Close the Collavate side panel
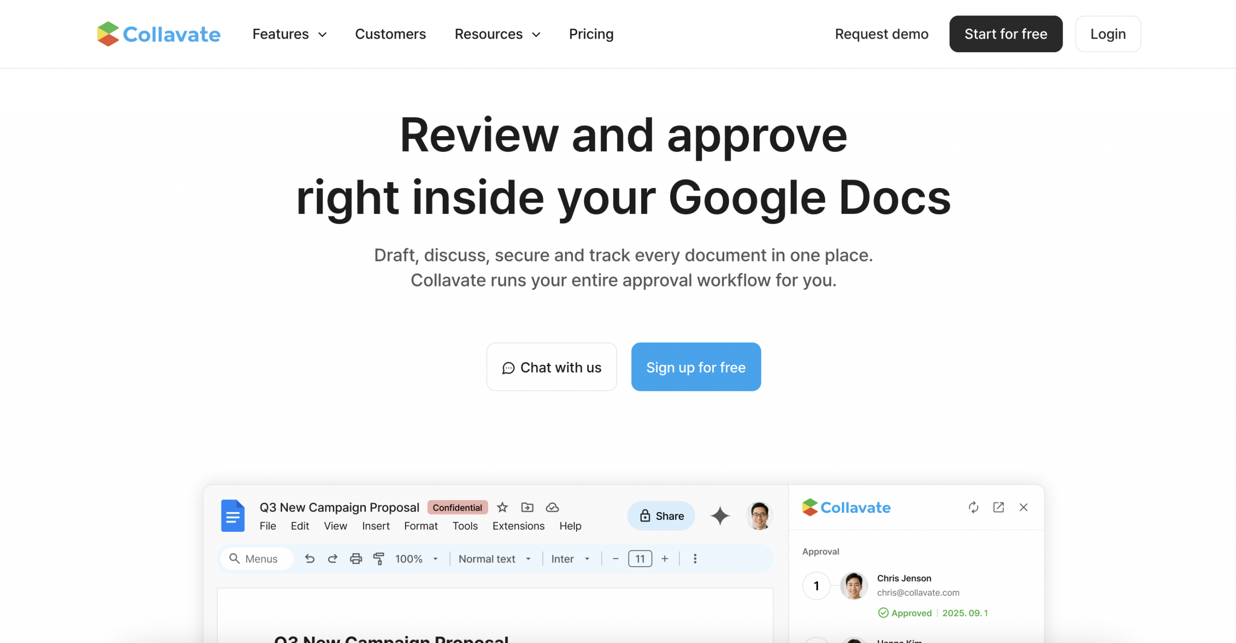Screen dimensions: 1236x643 (x=1024, y=507)
